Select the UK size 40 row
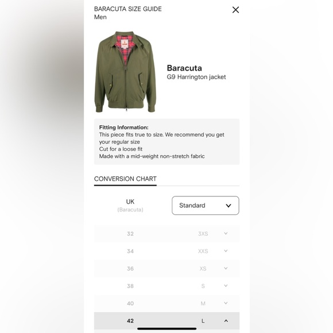The width and height of the screenshot is (333, 333). tap(166, 303)
